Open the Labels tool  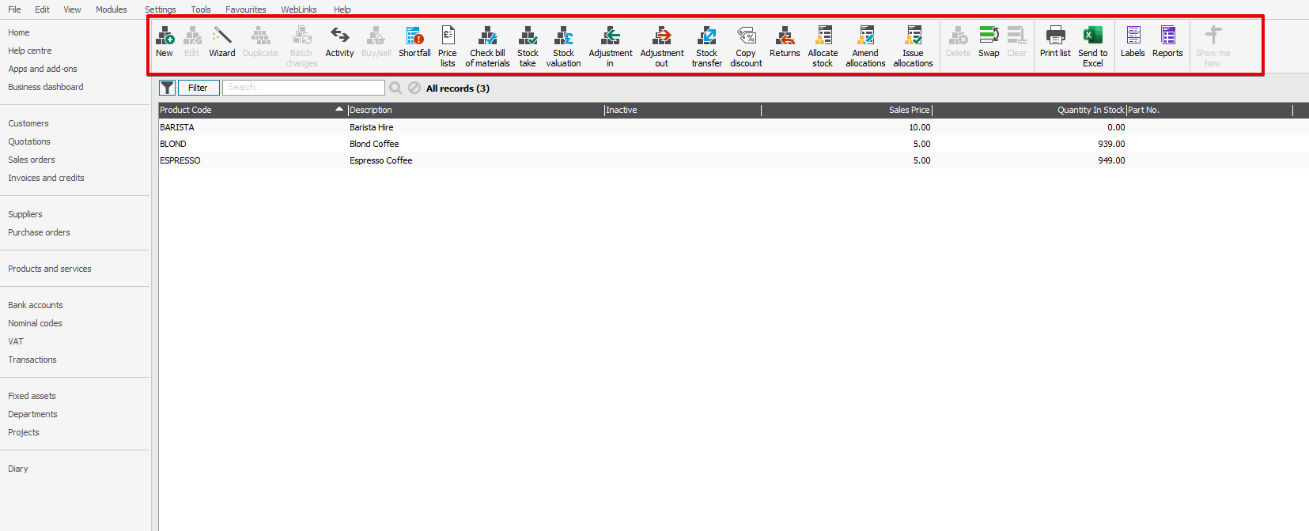[x=1133, y=42]
